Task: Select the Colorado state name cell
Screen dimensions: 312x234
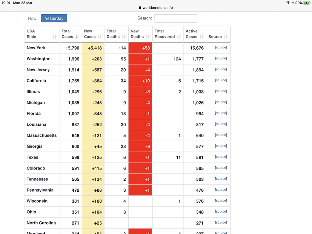Action: pyautogui.click(x=42, y=168)
